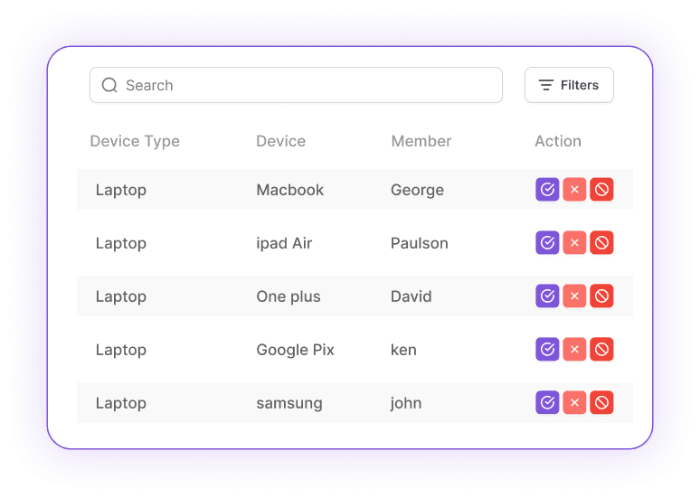Approve David's One plus device
This screenshot has width=700, height=498.
pos(547,296)
